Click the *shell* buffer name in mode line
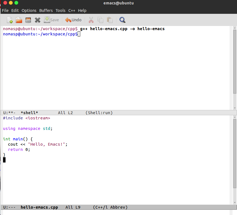237x215 pixels. [29, 113]
